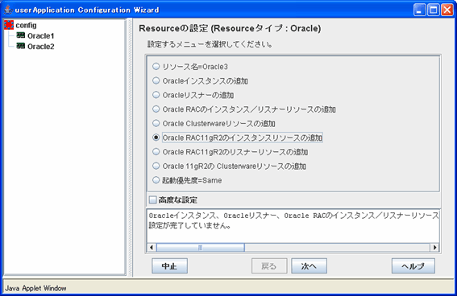Click the Oracle1 resource icon
457x296 pixels.
21,35
